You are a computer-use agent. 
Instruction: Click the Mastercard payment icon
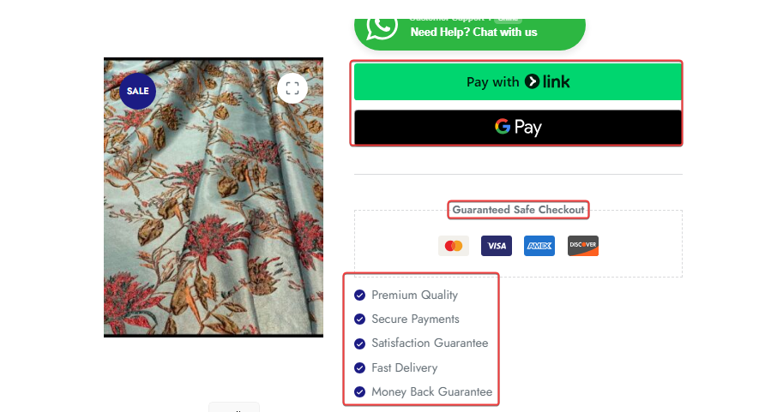454,246
